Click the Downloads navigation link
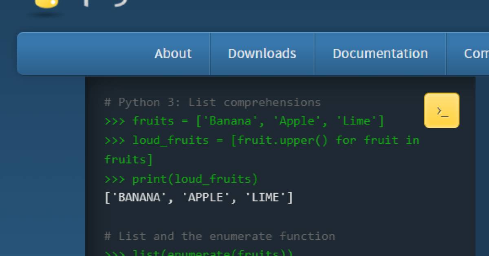This screenshot has height=256, width=489. [x=262, y=53]
